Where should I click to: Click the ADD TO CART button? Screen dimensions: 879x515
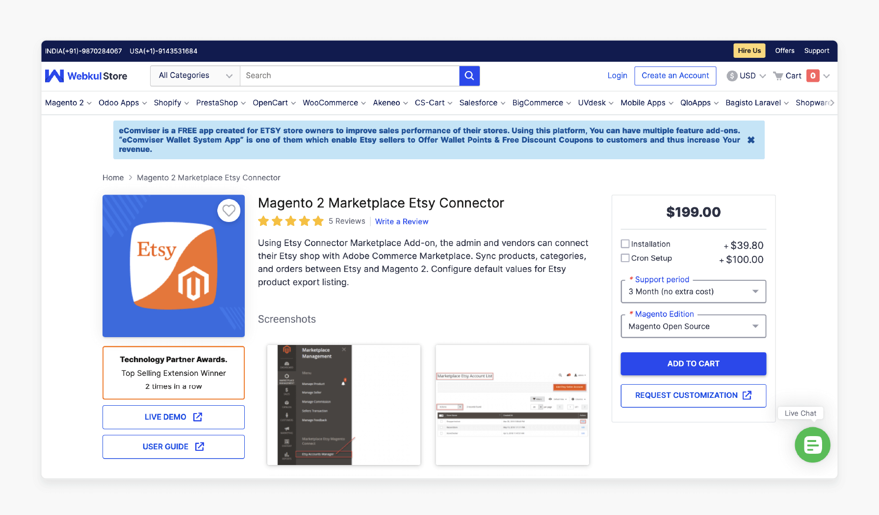pyautogui.click(x=693, y=364)
